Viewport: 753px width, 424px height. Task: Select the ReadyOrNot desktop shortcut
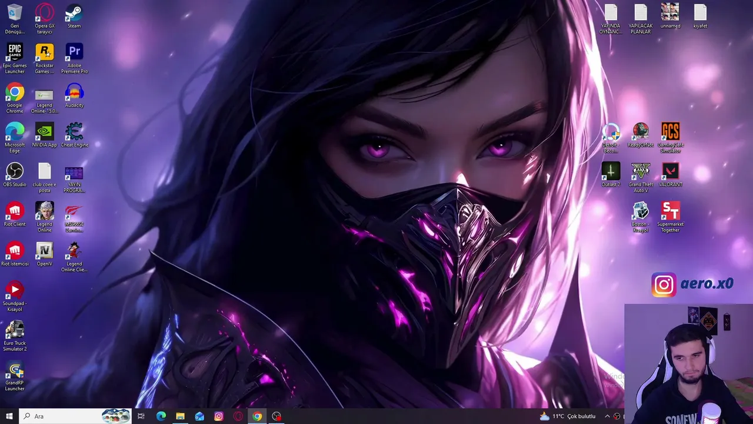(641, 135)
